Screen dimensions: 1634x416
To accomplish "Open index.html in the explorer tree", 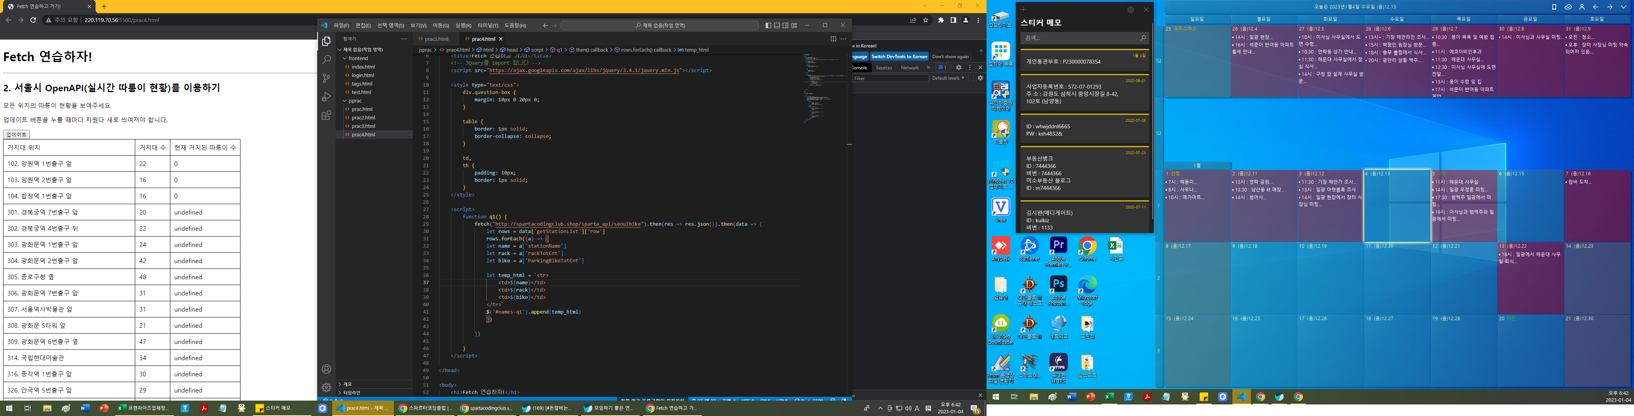I will [x=363, y=67].
